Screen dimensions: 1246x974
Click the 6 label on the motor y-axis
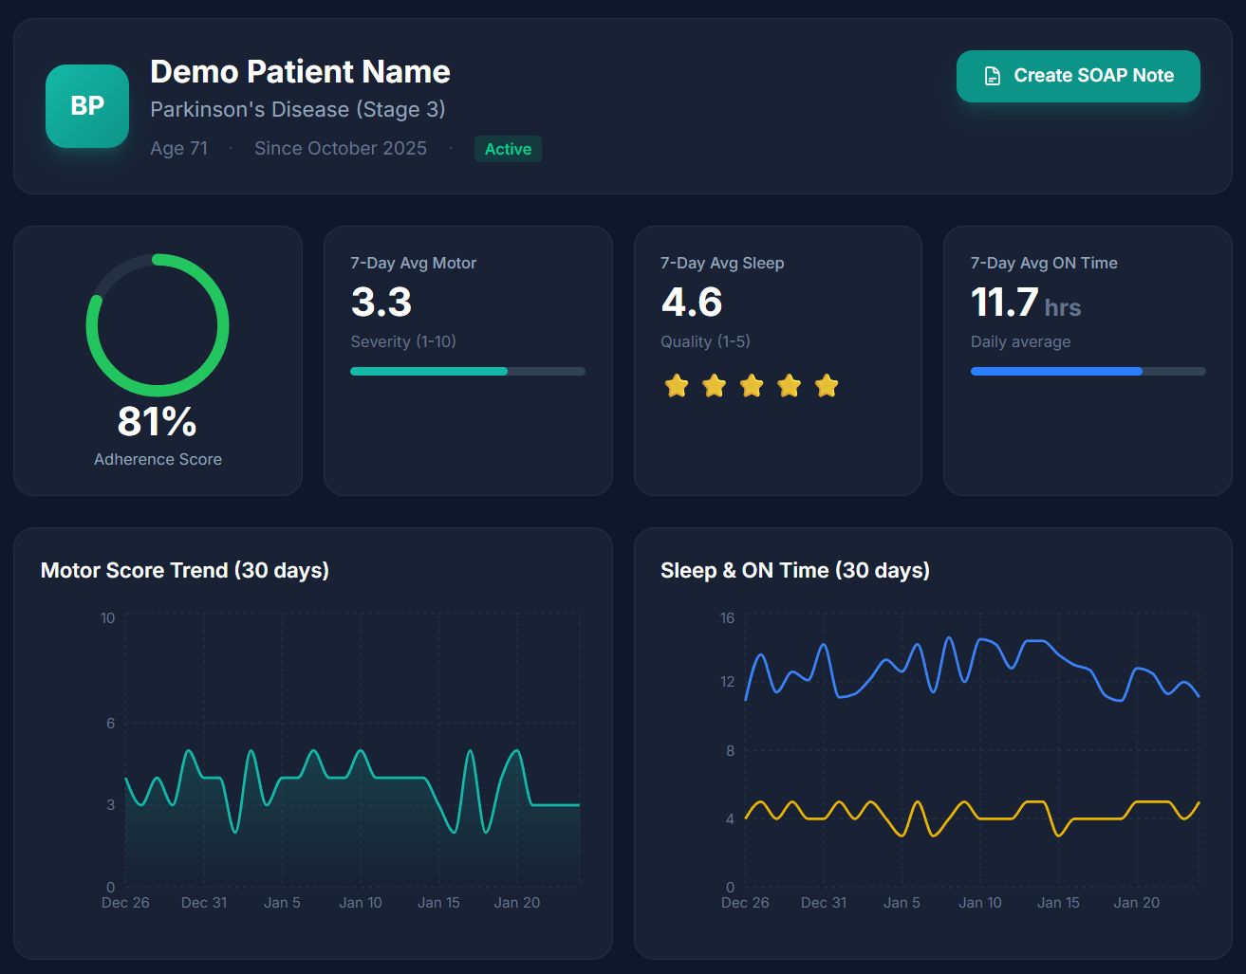coord(110,724)
